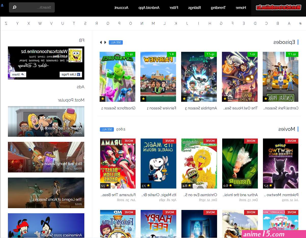Filter titles by letter G
306x238 pixels.
221,23
